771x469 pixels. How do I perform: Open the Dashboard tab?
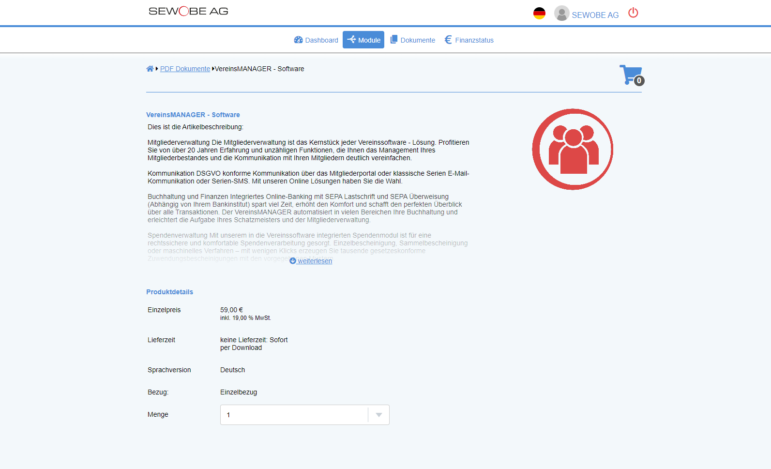(316, 40)
